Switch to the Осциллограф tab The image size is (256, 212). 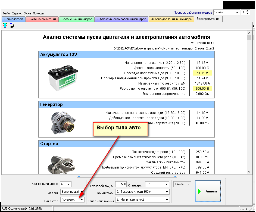click(14, 19)
